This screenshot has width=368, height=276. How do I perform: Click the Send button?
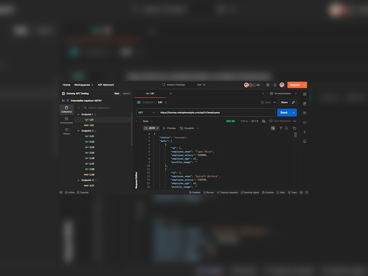coord(284,113)
